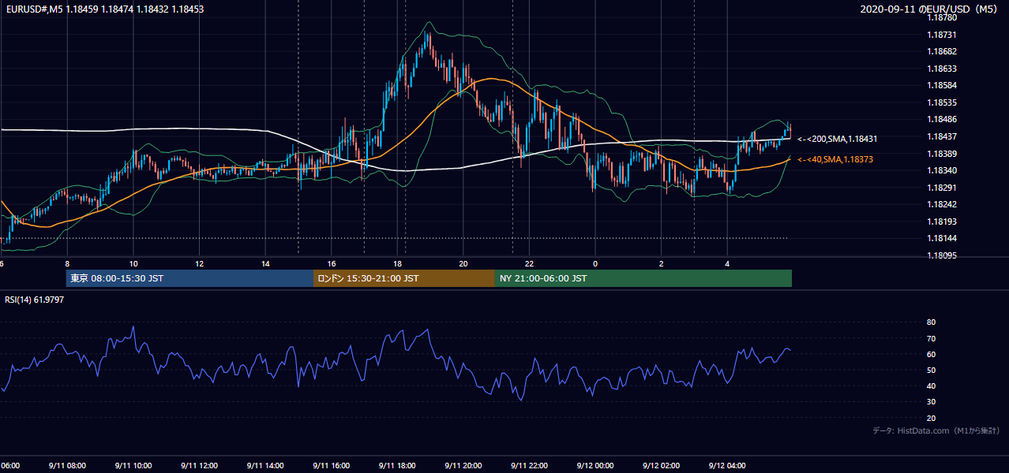Click hour tick 22 under the price chart
The width and height of the screenshot is (1009, 473).
tap(530, 263)
